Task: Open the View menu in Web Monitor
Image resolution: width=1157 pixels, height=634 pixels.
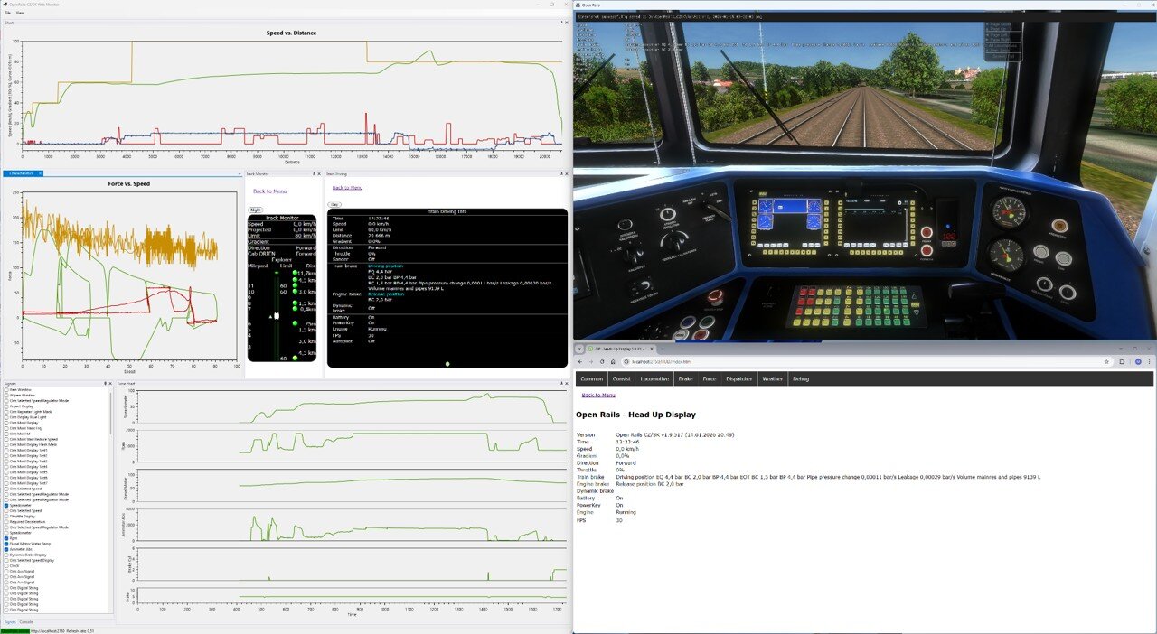Action: click(x=20, y=14)
